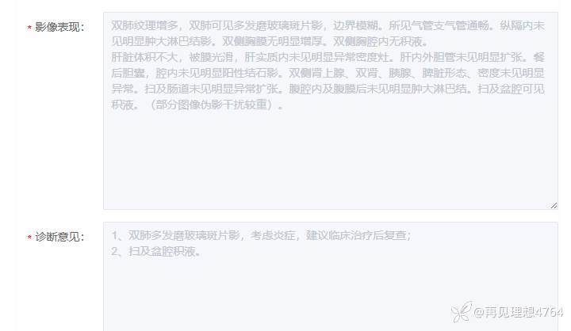Click the watermark butterfly logo icon
Image resolution: width=571 pixels, height=331 pixels.
pyautogui.click(x=462, y=312)
